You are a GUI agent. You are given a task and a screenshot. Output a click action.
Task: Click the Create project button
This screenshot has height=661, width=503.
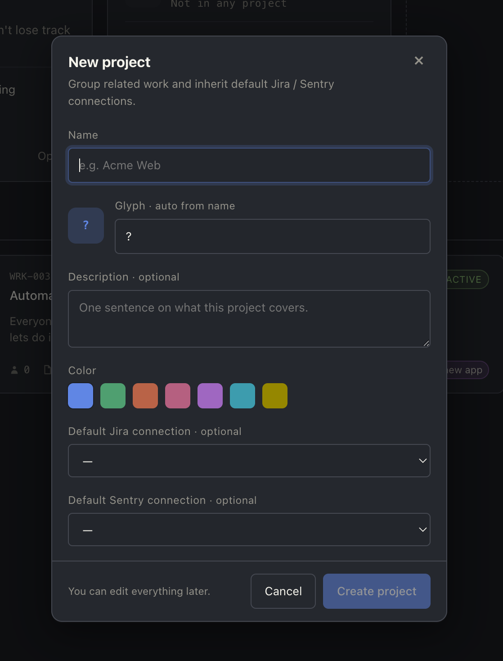(x=377, y=591)
